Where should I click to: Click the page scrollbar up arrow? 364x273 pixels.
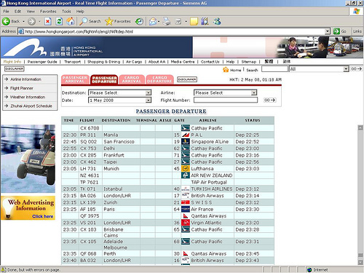pyautogui.click(x=360, y=127)
